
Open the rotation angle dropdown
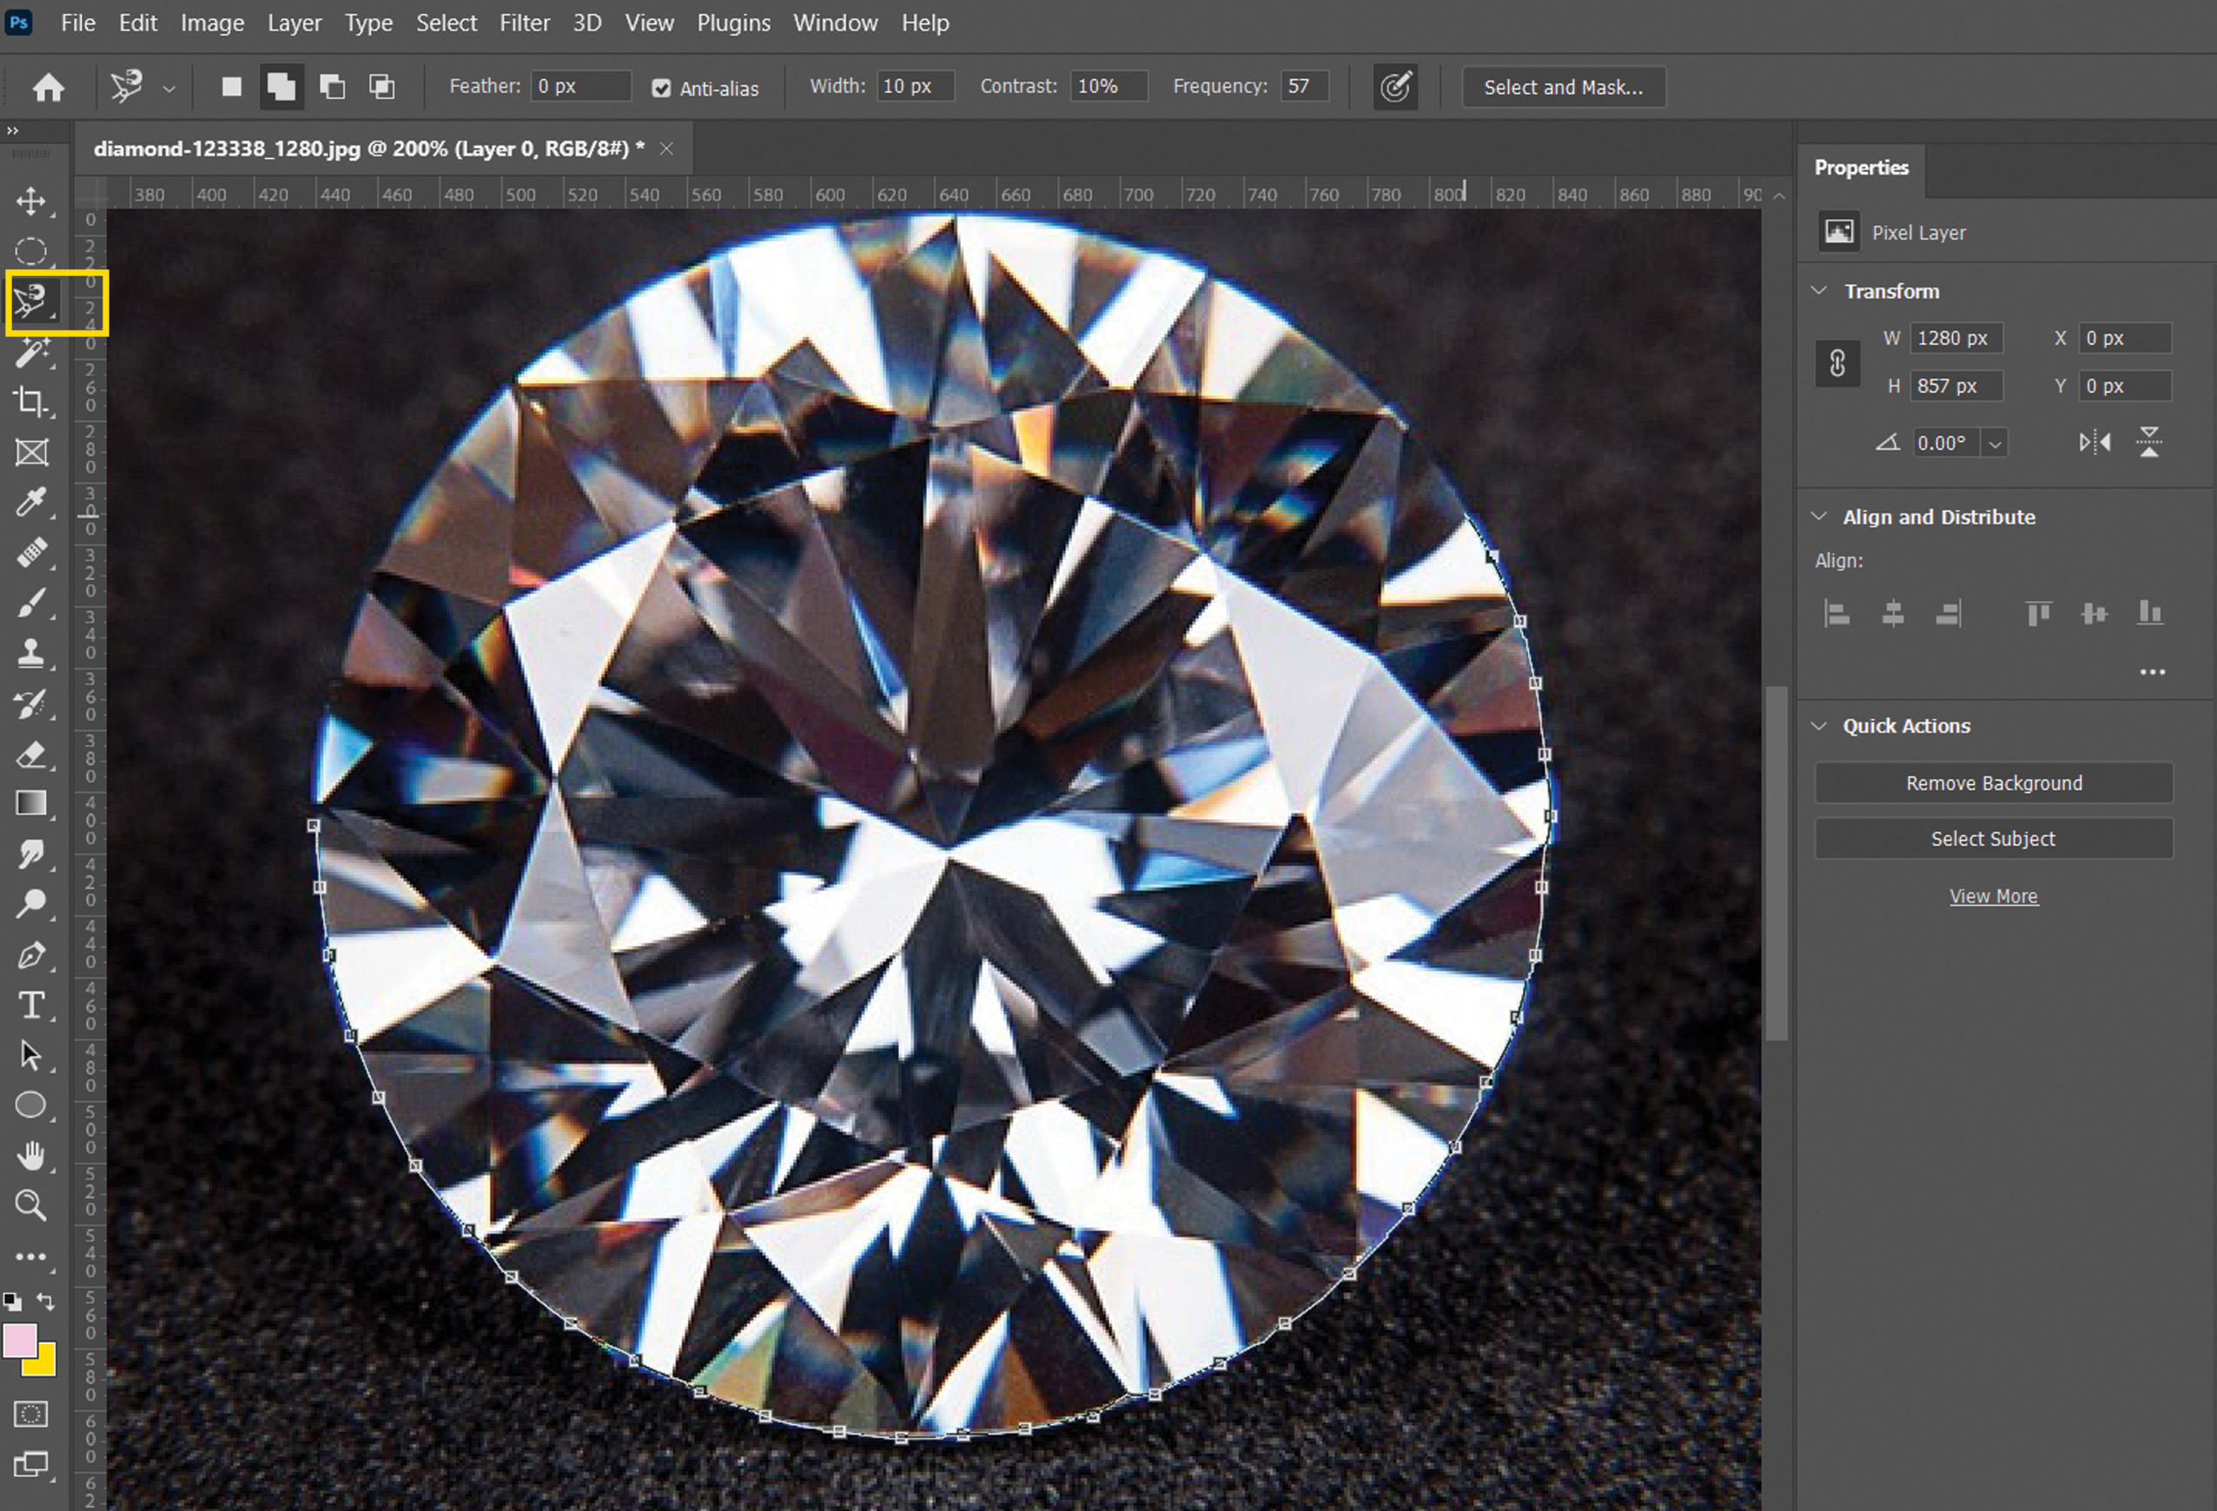click(x=1995, y=443)
